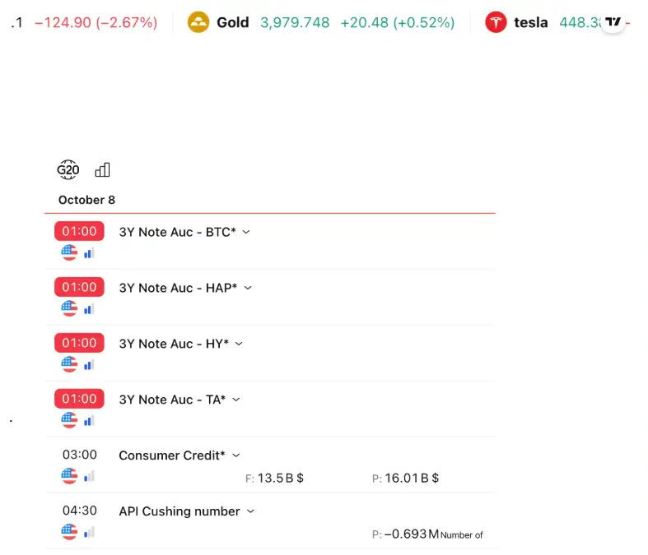This screenshot has width=648, height=555.
Task: Expand the 3Y Note Auc - BTC chevron
Action: click(246, 232)
